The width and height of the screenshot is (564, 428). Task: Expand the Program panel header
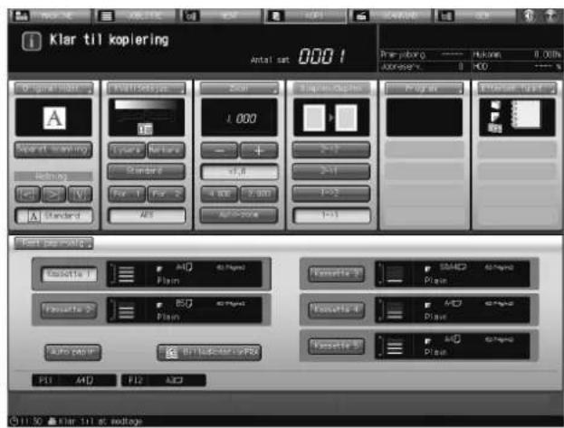(x=424, y=88)
